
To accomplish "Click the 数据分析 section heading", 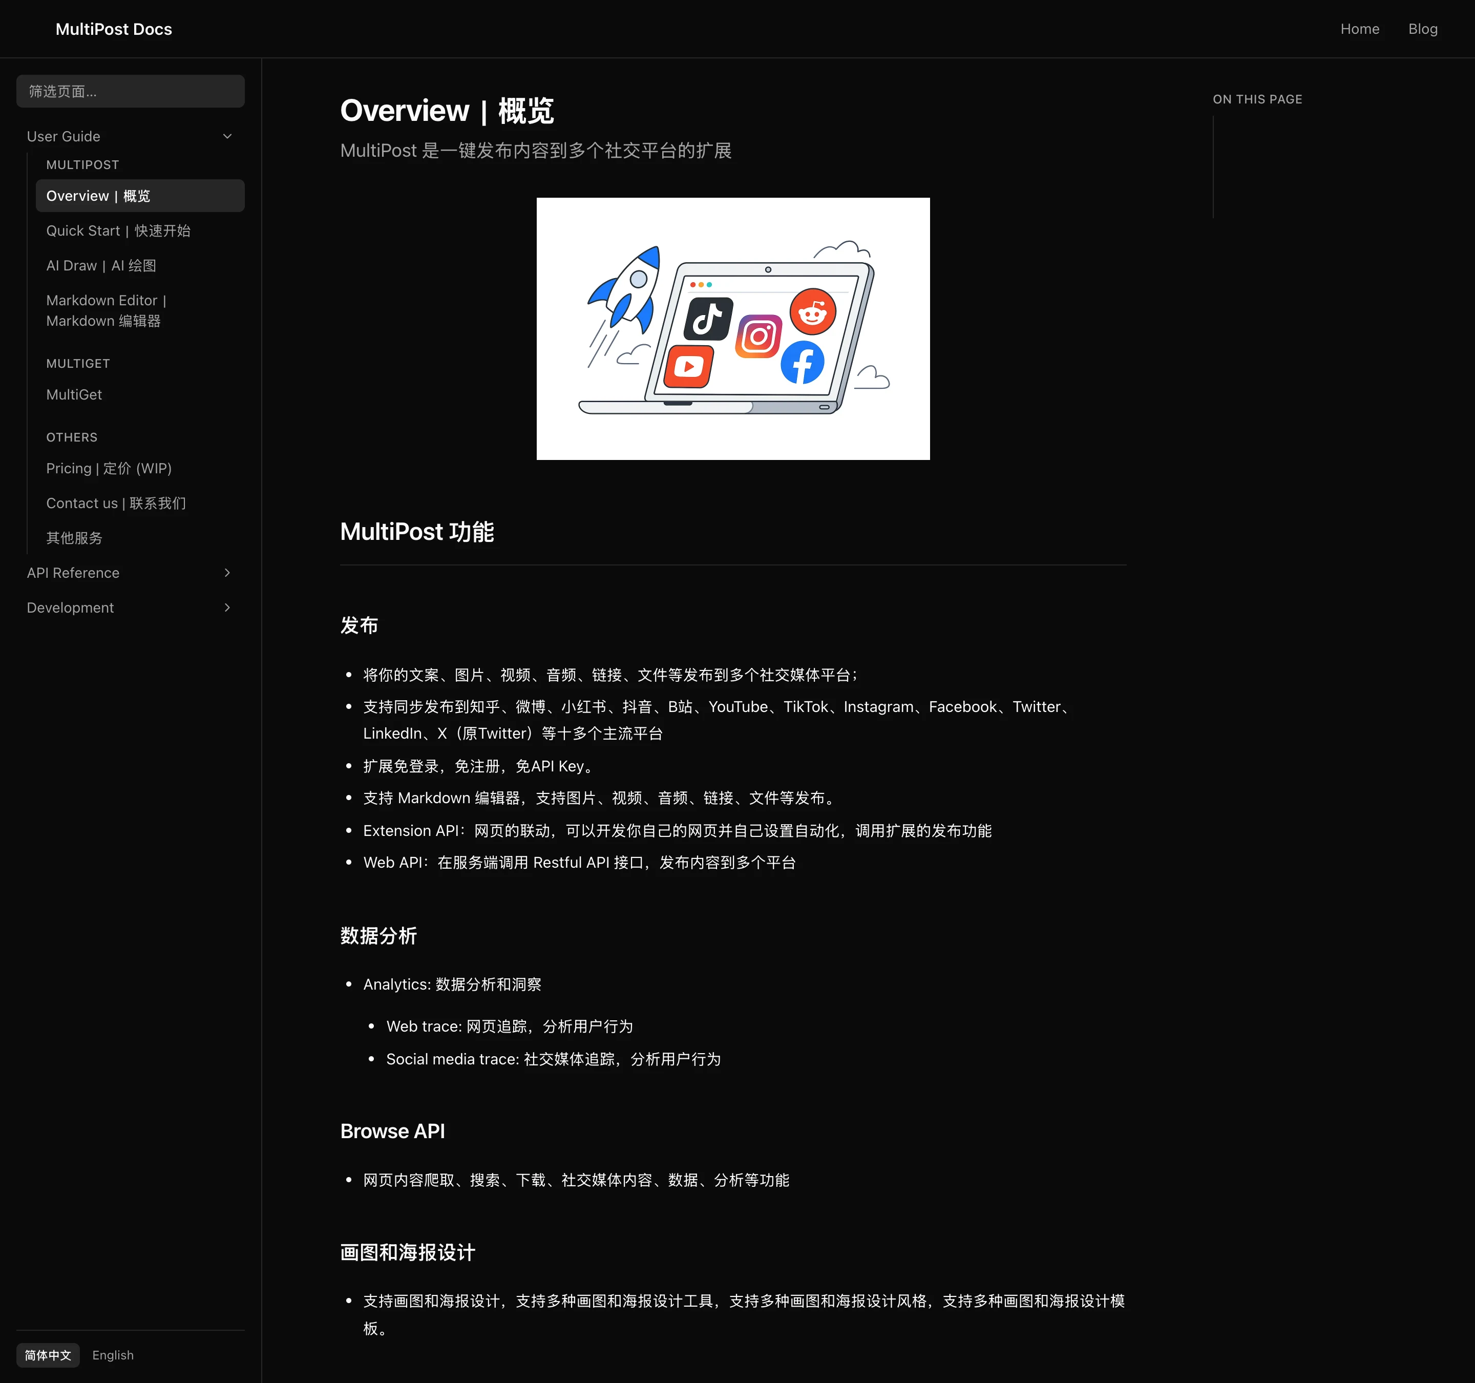I will click(x=378, y=936).
